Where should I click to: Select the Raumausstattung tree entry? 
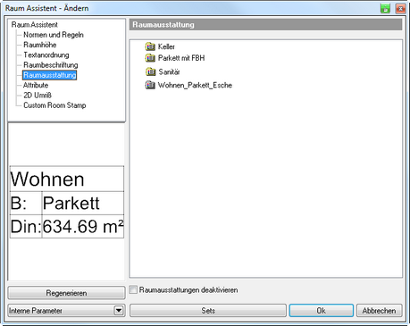(x=50, y=75)
